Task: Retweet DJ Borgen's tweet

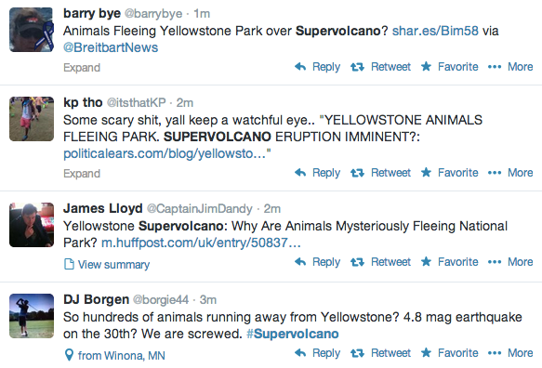Action: 380,353
